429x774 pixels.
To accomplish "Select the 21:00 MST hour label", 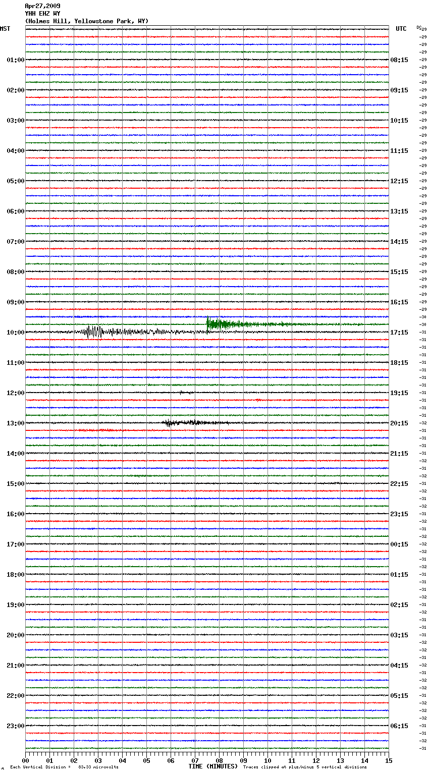I will click(16, 666).
